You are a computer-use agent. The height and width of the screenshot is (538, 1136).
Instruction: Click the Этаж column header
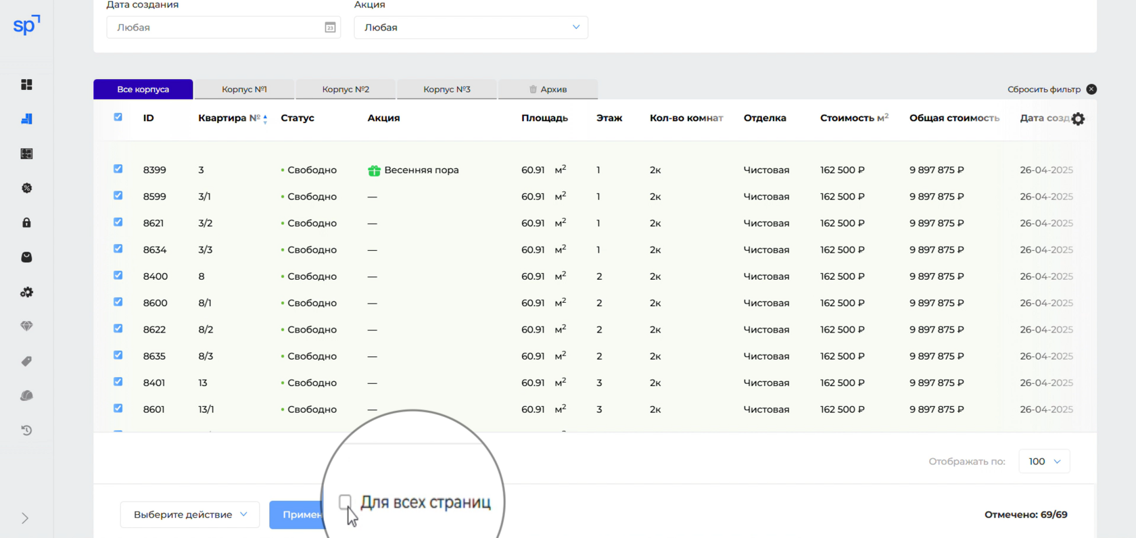point(609,118)
